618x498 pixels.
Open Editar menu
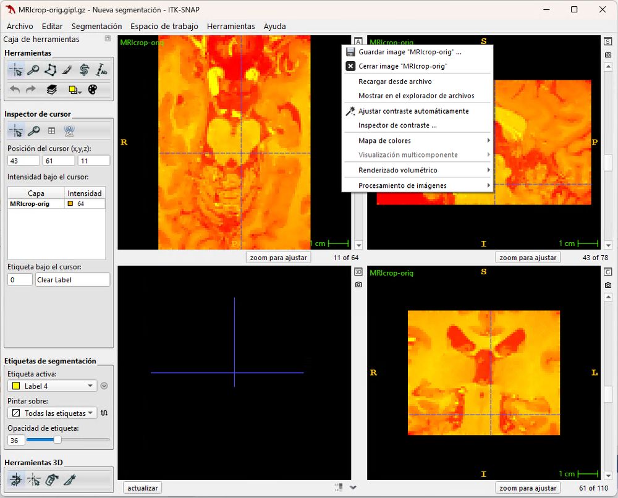[x=53, y=27]
